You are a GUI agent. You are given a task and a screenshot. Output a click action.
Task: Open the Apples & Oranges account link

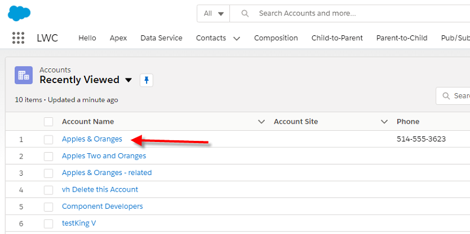(x=92, y=139)
